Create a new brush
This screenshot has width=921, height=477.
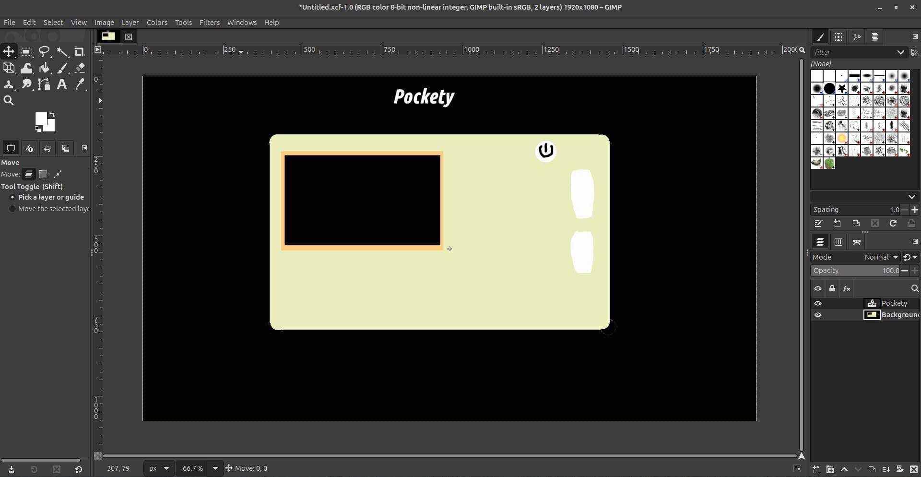click(x=838, y=224)
